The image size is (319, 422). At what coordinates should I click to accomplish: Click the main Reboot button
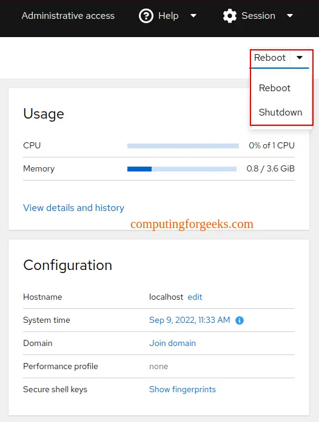click(x=270, y=58)
